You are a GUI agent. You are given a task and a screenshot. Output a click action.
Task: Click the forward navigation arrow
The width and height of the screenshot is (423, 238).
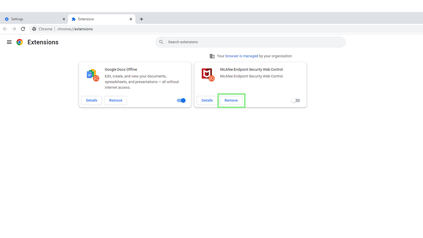(x=14, y=29)
